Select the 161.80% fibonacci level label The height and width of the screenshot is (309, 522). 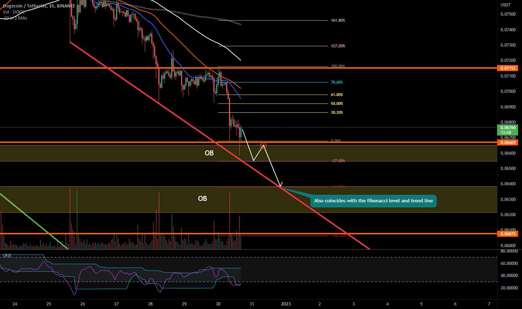[x=338, y=20]
